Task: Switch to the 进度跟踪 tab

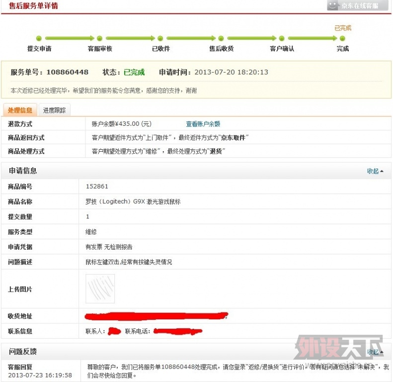Action: 54,110
